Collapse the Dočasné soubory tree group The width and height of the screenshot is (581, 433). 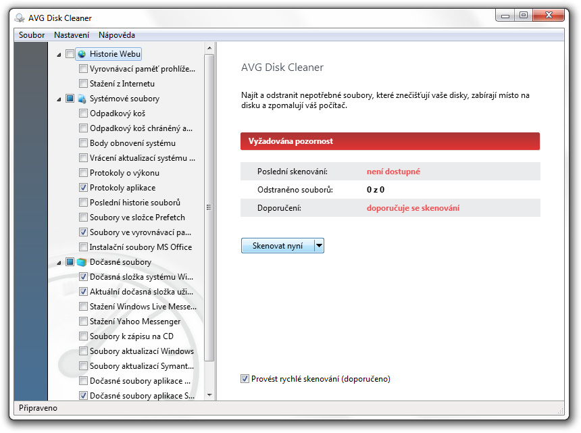click(x=59, y=263)
